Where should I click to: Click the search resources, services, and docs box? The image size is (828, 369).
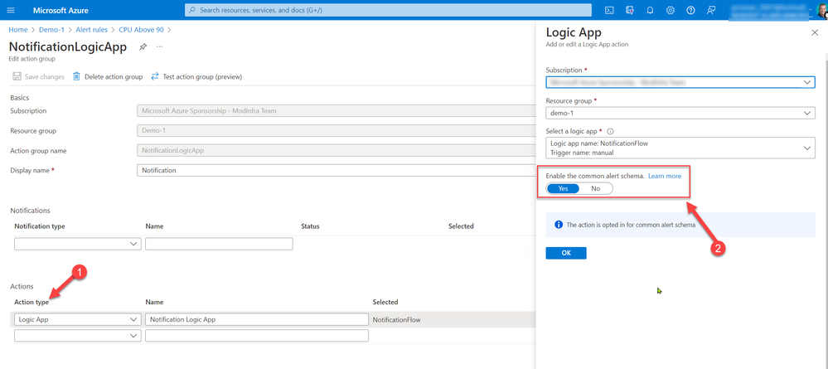tap(388, 10)
